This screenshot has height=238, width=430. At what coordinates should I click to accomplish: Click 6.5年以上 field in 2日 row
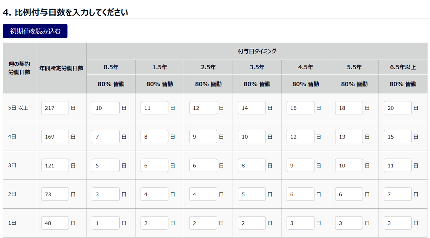coord(397,194)
